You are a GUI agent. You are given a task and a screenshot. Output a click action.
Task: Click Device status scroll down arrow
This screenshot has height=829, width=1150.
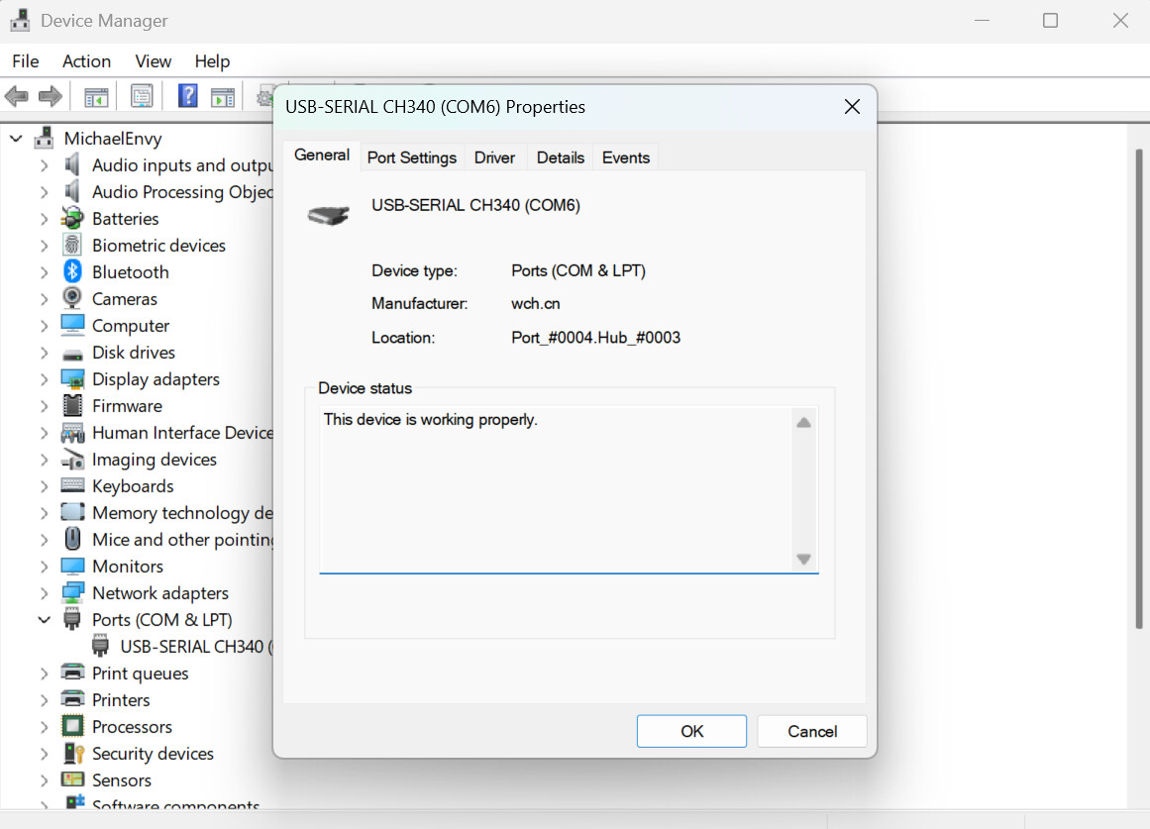[803, 560]
